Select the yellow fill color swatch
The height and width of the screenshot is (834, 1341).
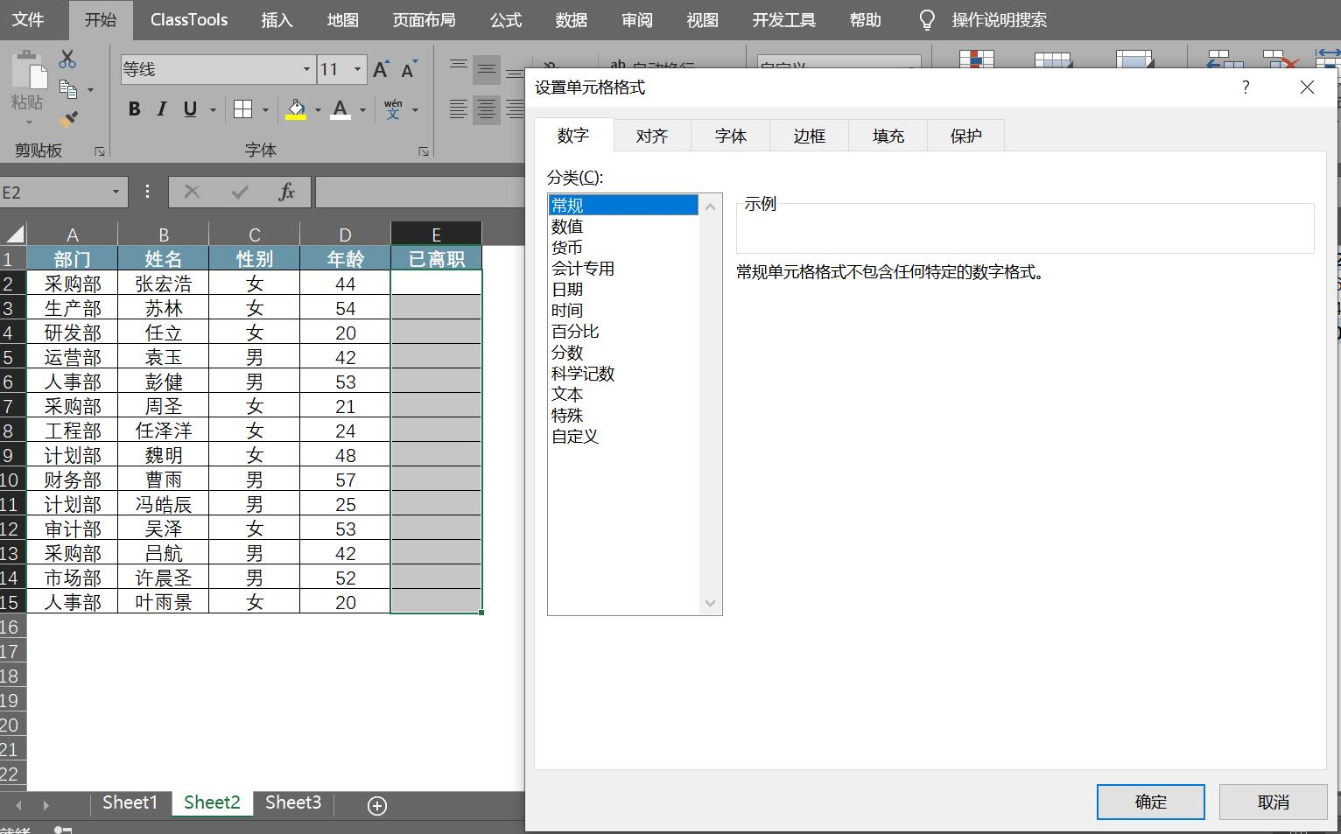point(296,118)
